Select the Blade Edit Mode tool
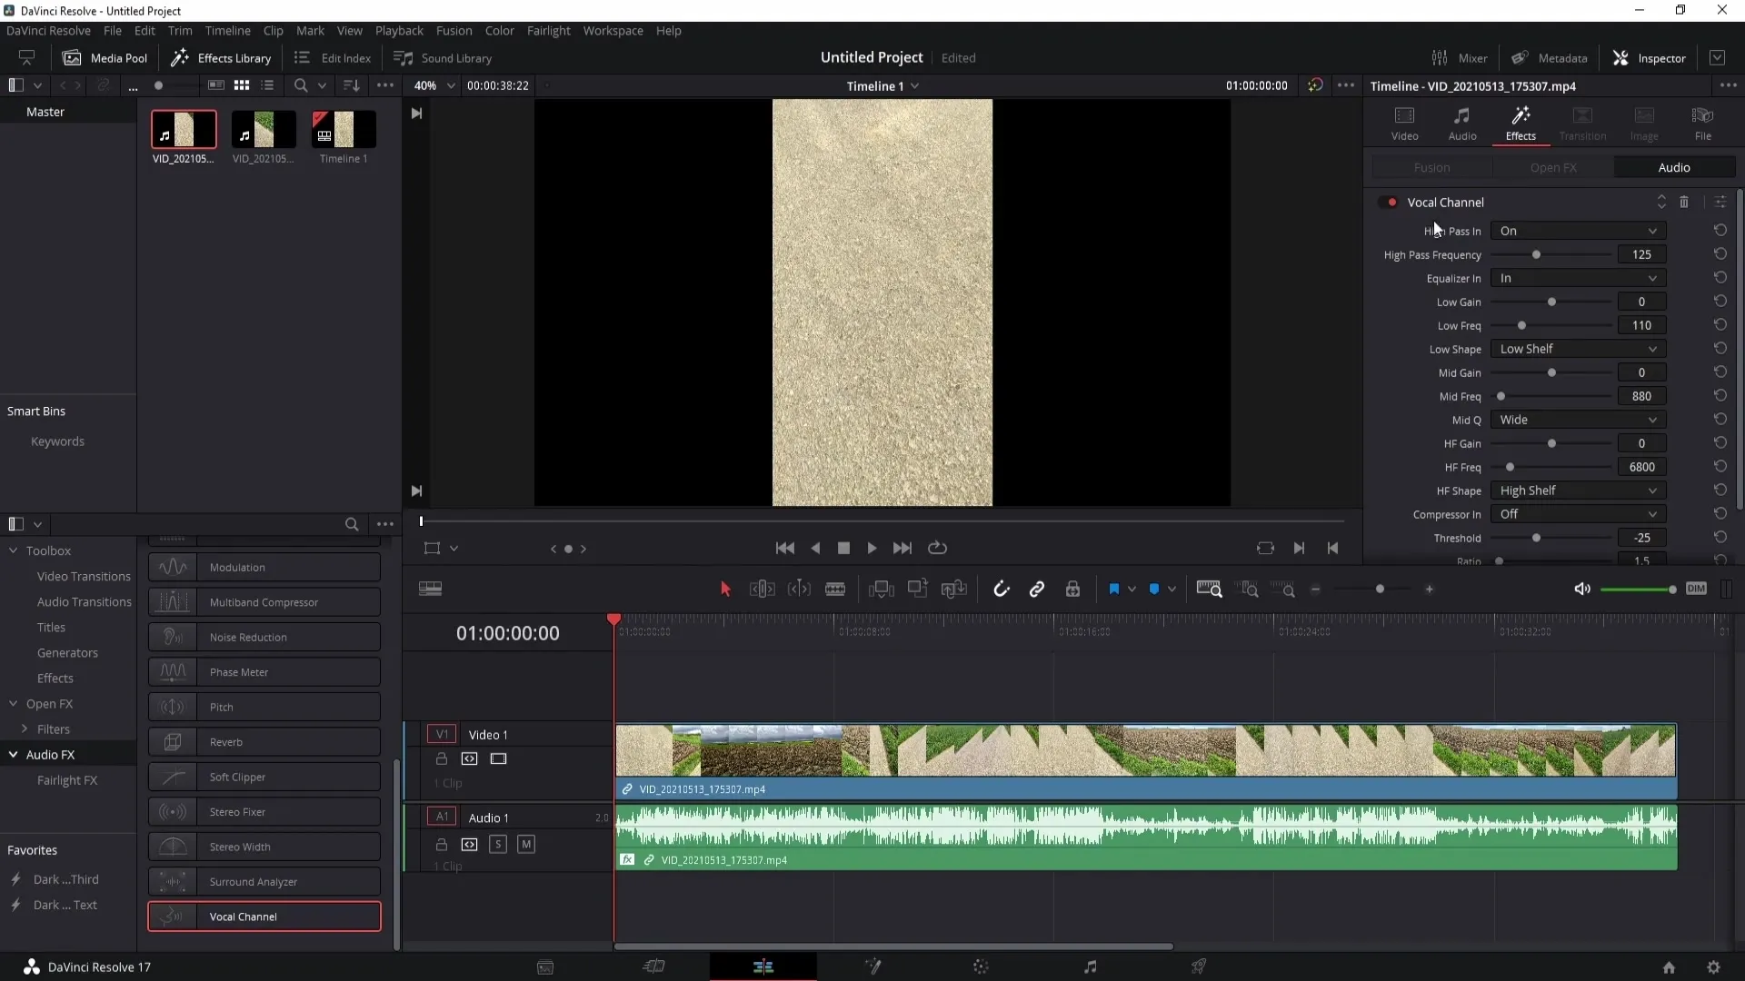 click(x=835, y=590)
